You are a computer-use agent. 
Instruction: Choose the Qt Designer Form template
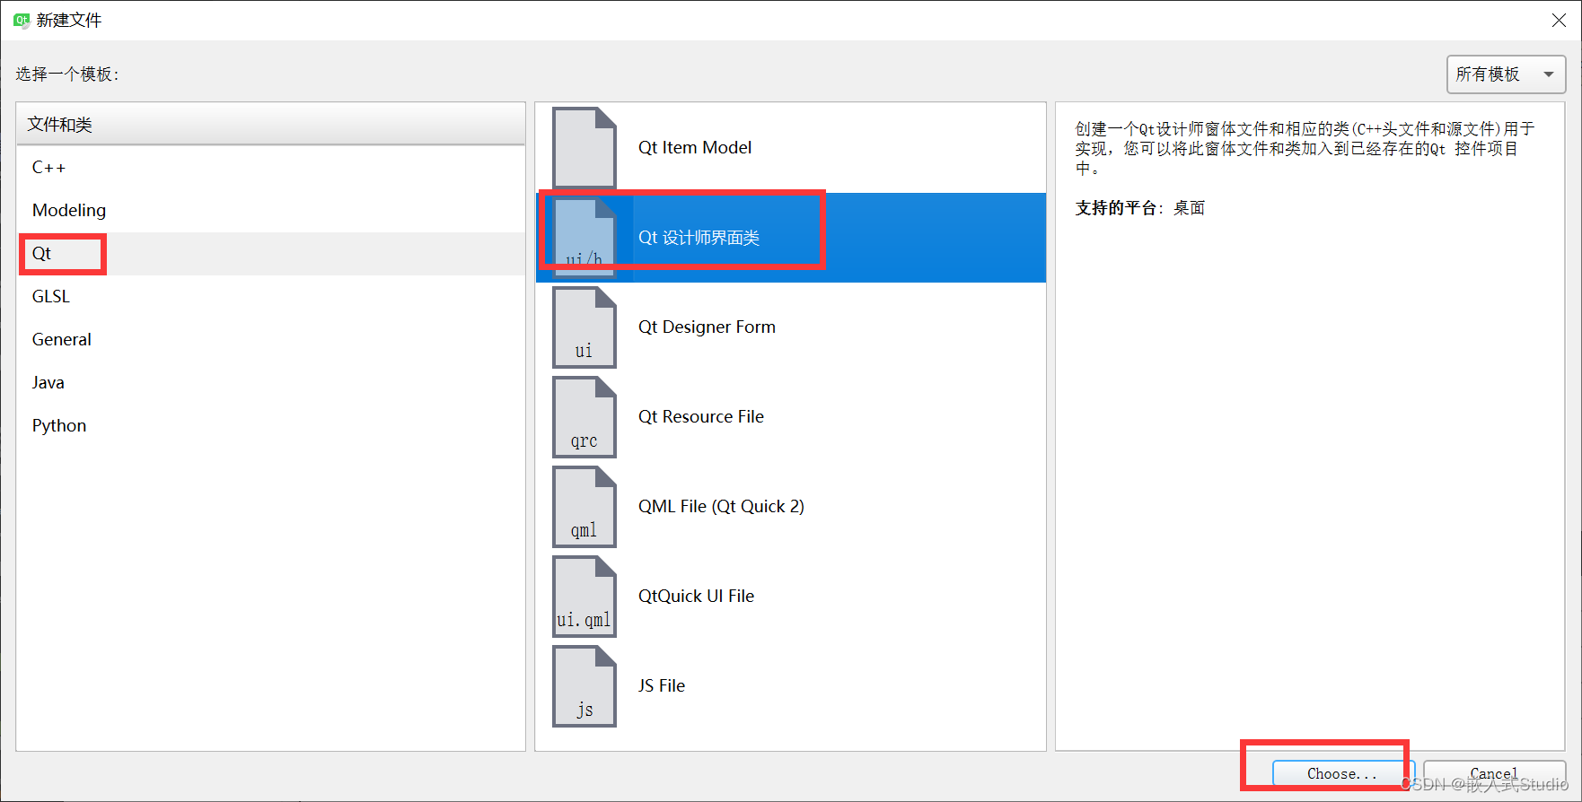[x=791, y=327]
